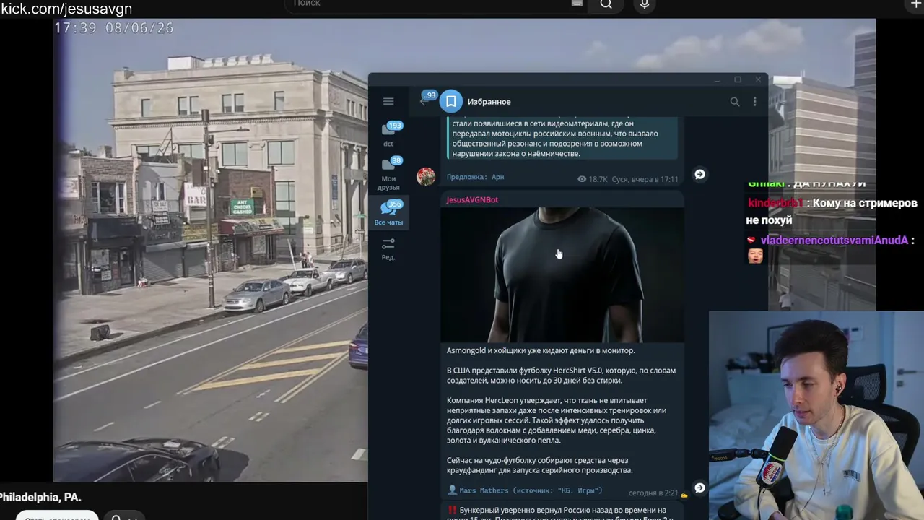Screen dimensions: 924x520
Task: Click the Избранное chat title
Action: [489, 102]
